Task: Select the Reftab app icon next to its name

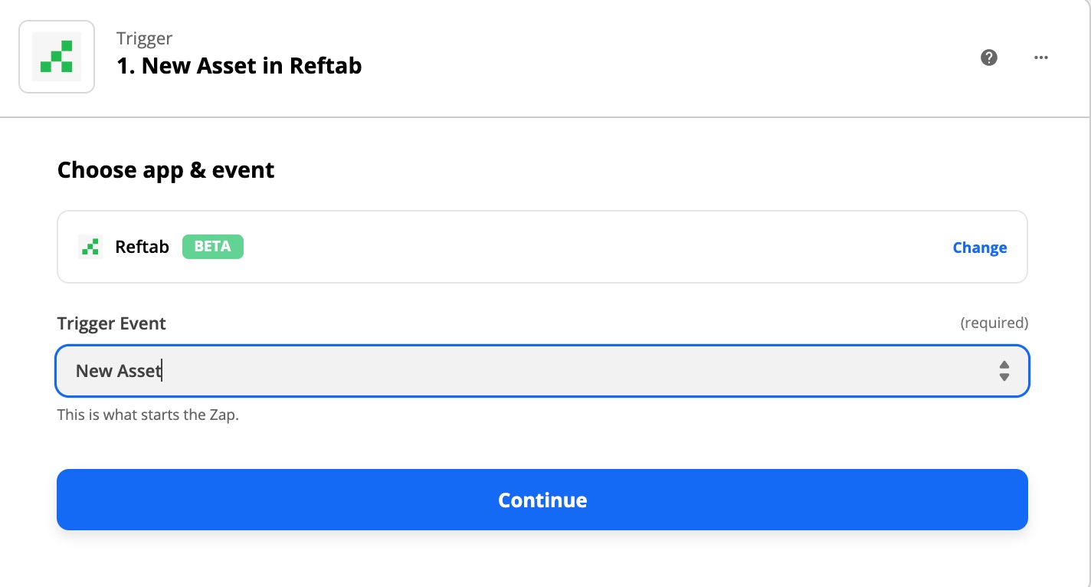Action: [90, 246]
